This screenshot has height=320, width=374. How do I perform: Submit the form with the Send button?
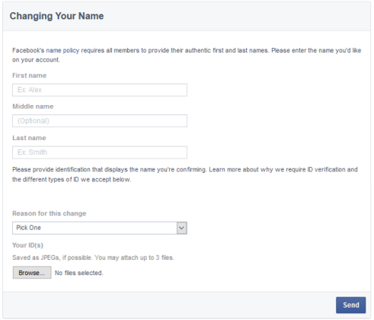350,305
